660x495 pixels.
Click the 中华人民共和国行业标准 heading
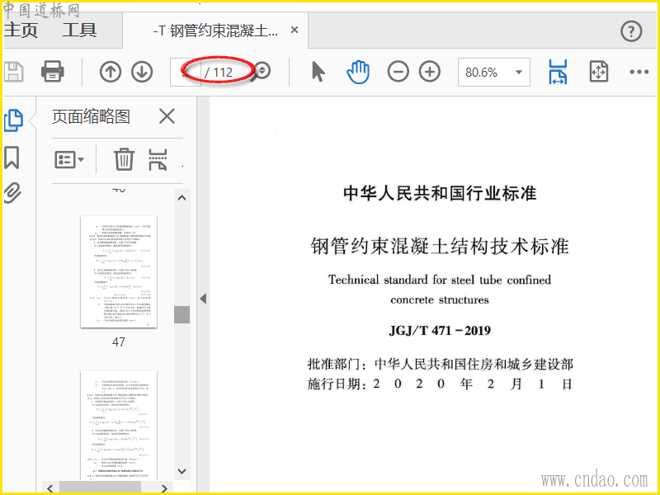point(440,193)
